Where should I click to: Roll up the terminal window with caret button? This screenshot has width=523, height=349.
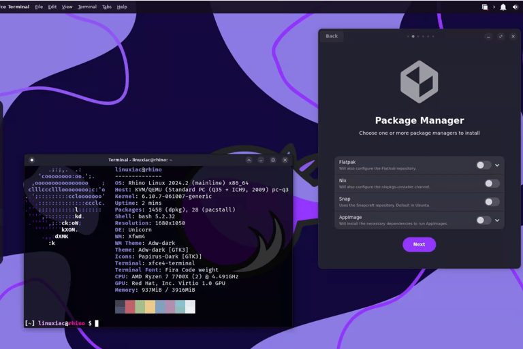coord(249,160)
